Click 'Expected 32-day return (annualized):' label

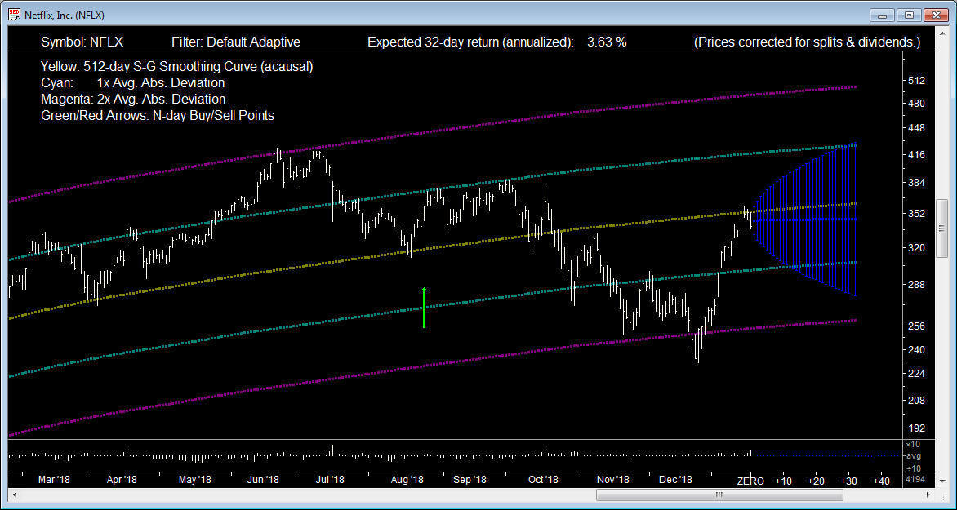pos(470,42)
